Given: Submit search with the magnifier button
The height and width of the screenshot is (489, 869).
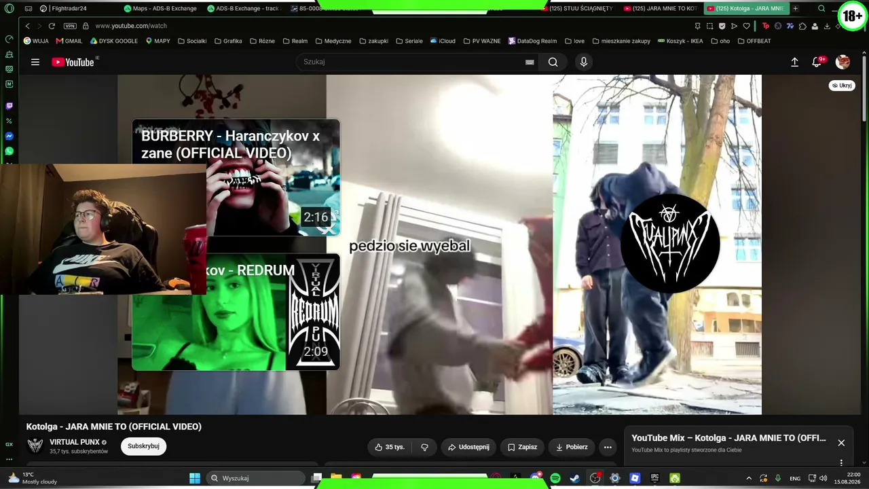Looking at the screenshot, I should tap(553, 62).
